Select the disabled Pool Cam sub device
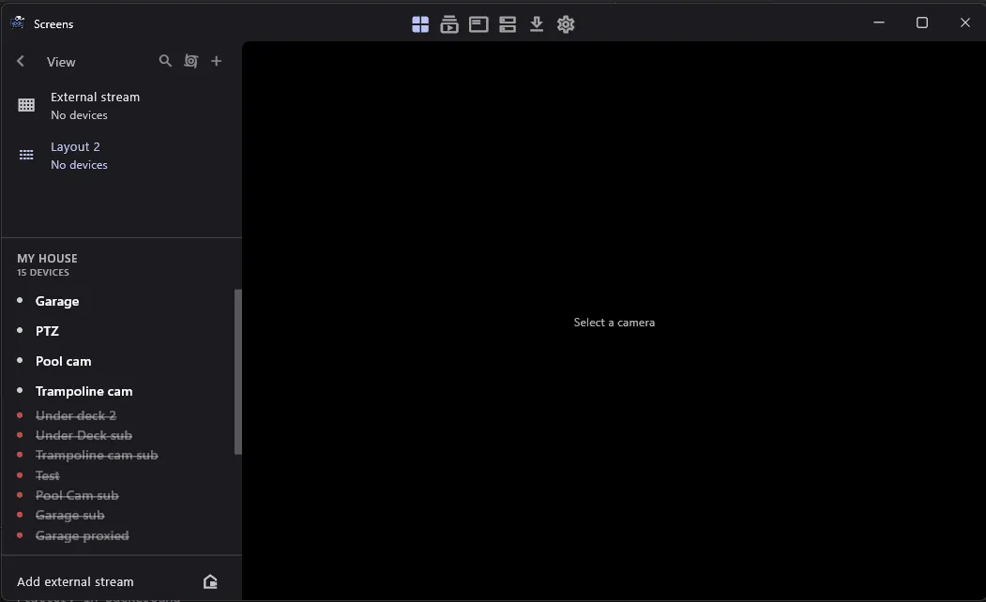This screenshot has width=986, height=602. (x=77, y=495)
